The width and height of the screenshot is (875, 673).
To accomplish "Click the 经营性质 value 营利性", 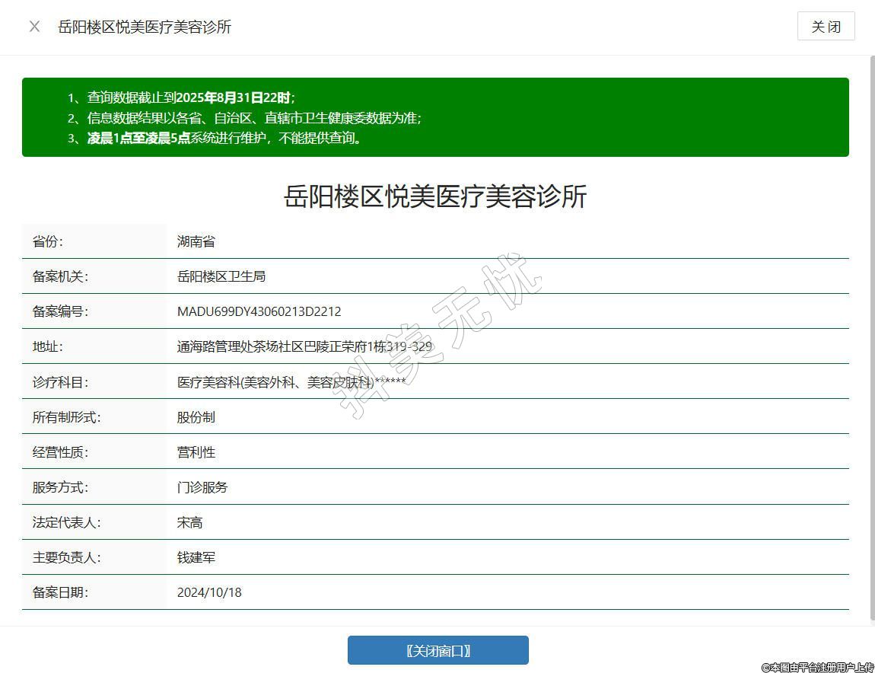I will coord(196,452).
